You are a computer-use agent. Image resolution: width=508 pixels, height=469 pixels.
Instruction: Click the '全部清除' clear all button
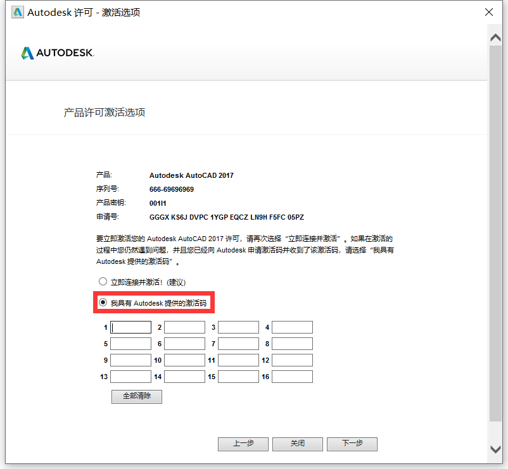(137, 396)
